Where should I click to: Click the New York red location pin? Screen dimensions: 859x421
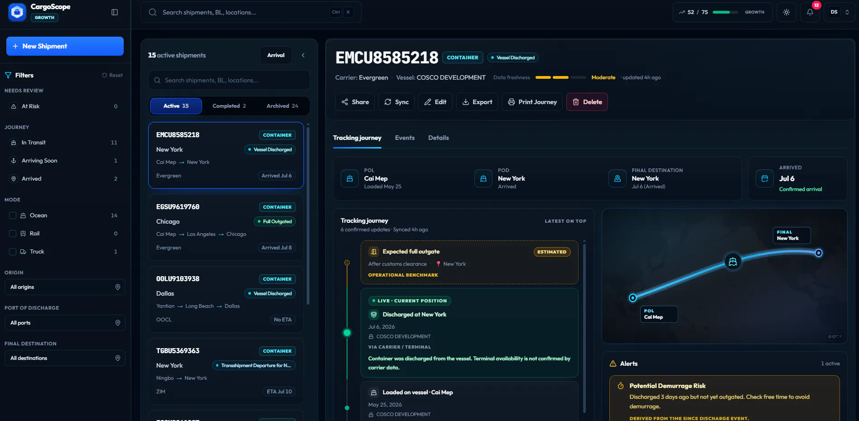point(438,264)
